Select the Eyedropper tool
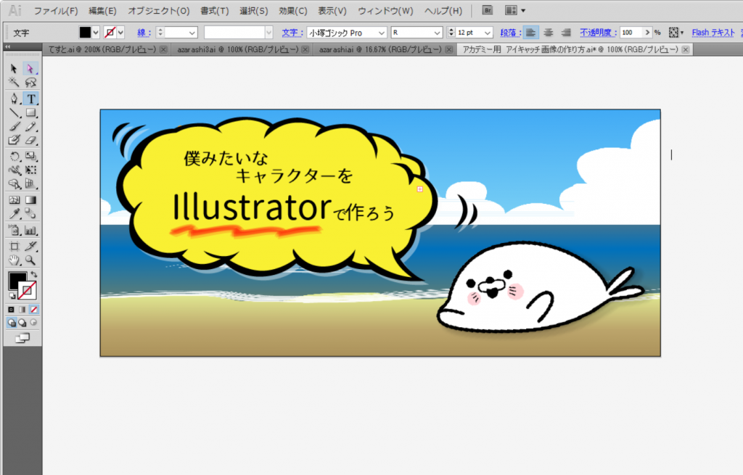The image size is (743, 475). click(x=15, y=214)
